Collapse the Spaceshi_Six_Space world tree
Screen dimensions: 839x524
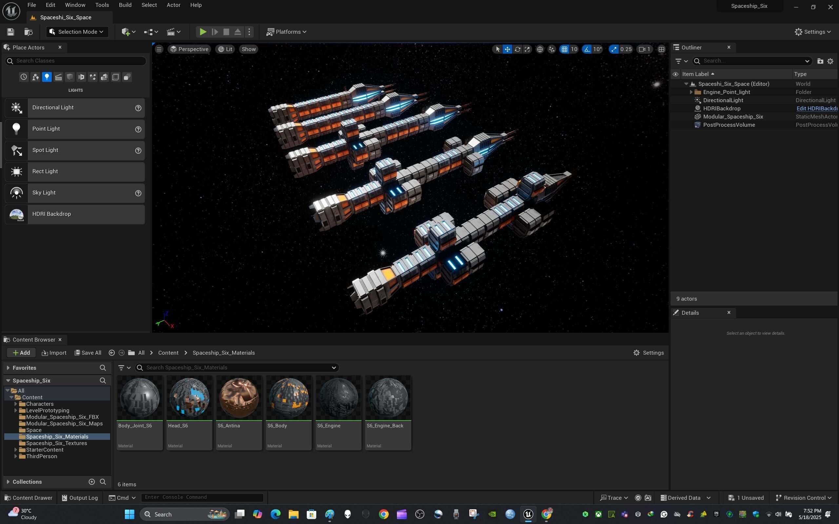pos(686,84)
